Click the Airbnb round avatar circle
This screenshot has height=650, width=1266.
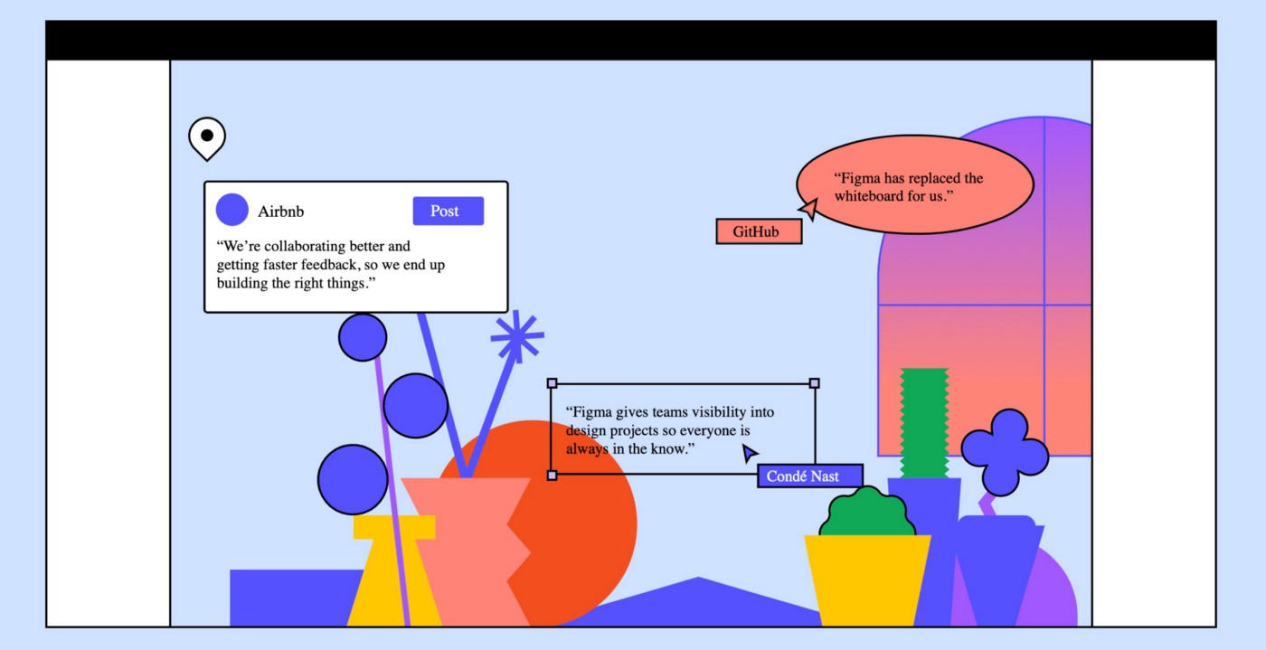[x=232, y=210]
